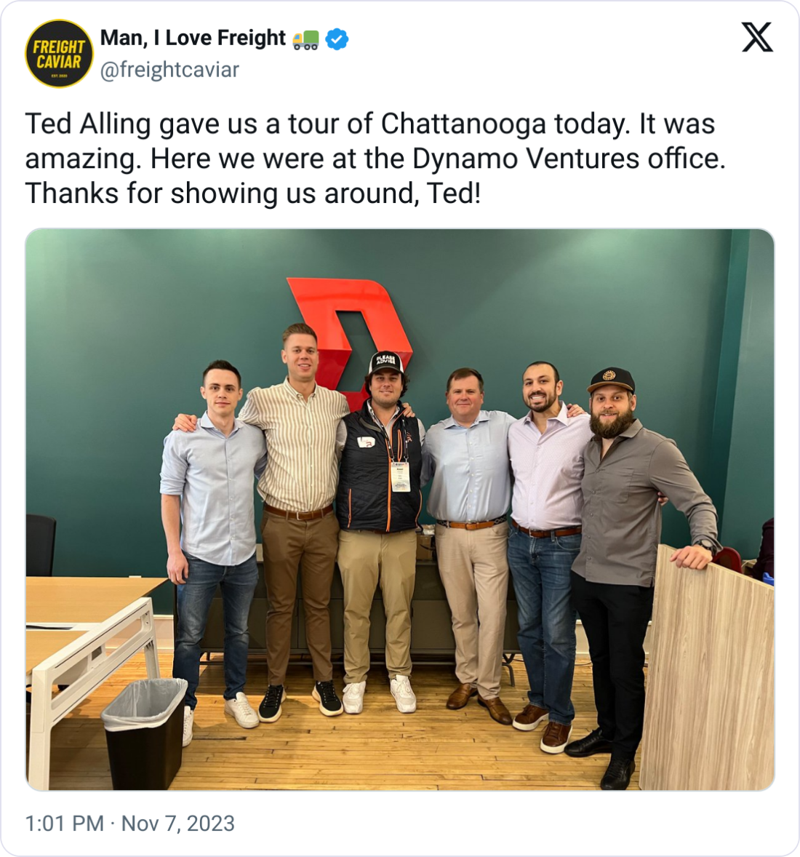
Task: Click the 1:01 PM timestamp
Action: point(65,823)
